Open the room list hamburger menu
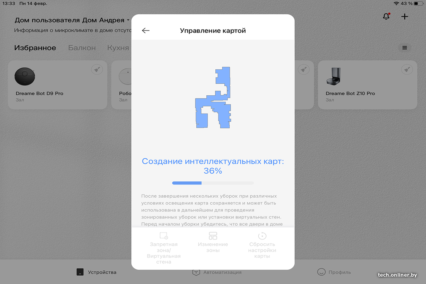This screenshot has width=426, height=284. (405, 48)
